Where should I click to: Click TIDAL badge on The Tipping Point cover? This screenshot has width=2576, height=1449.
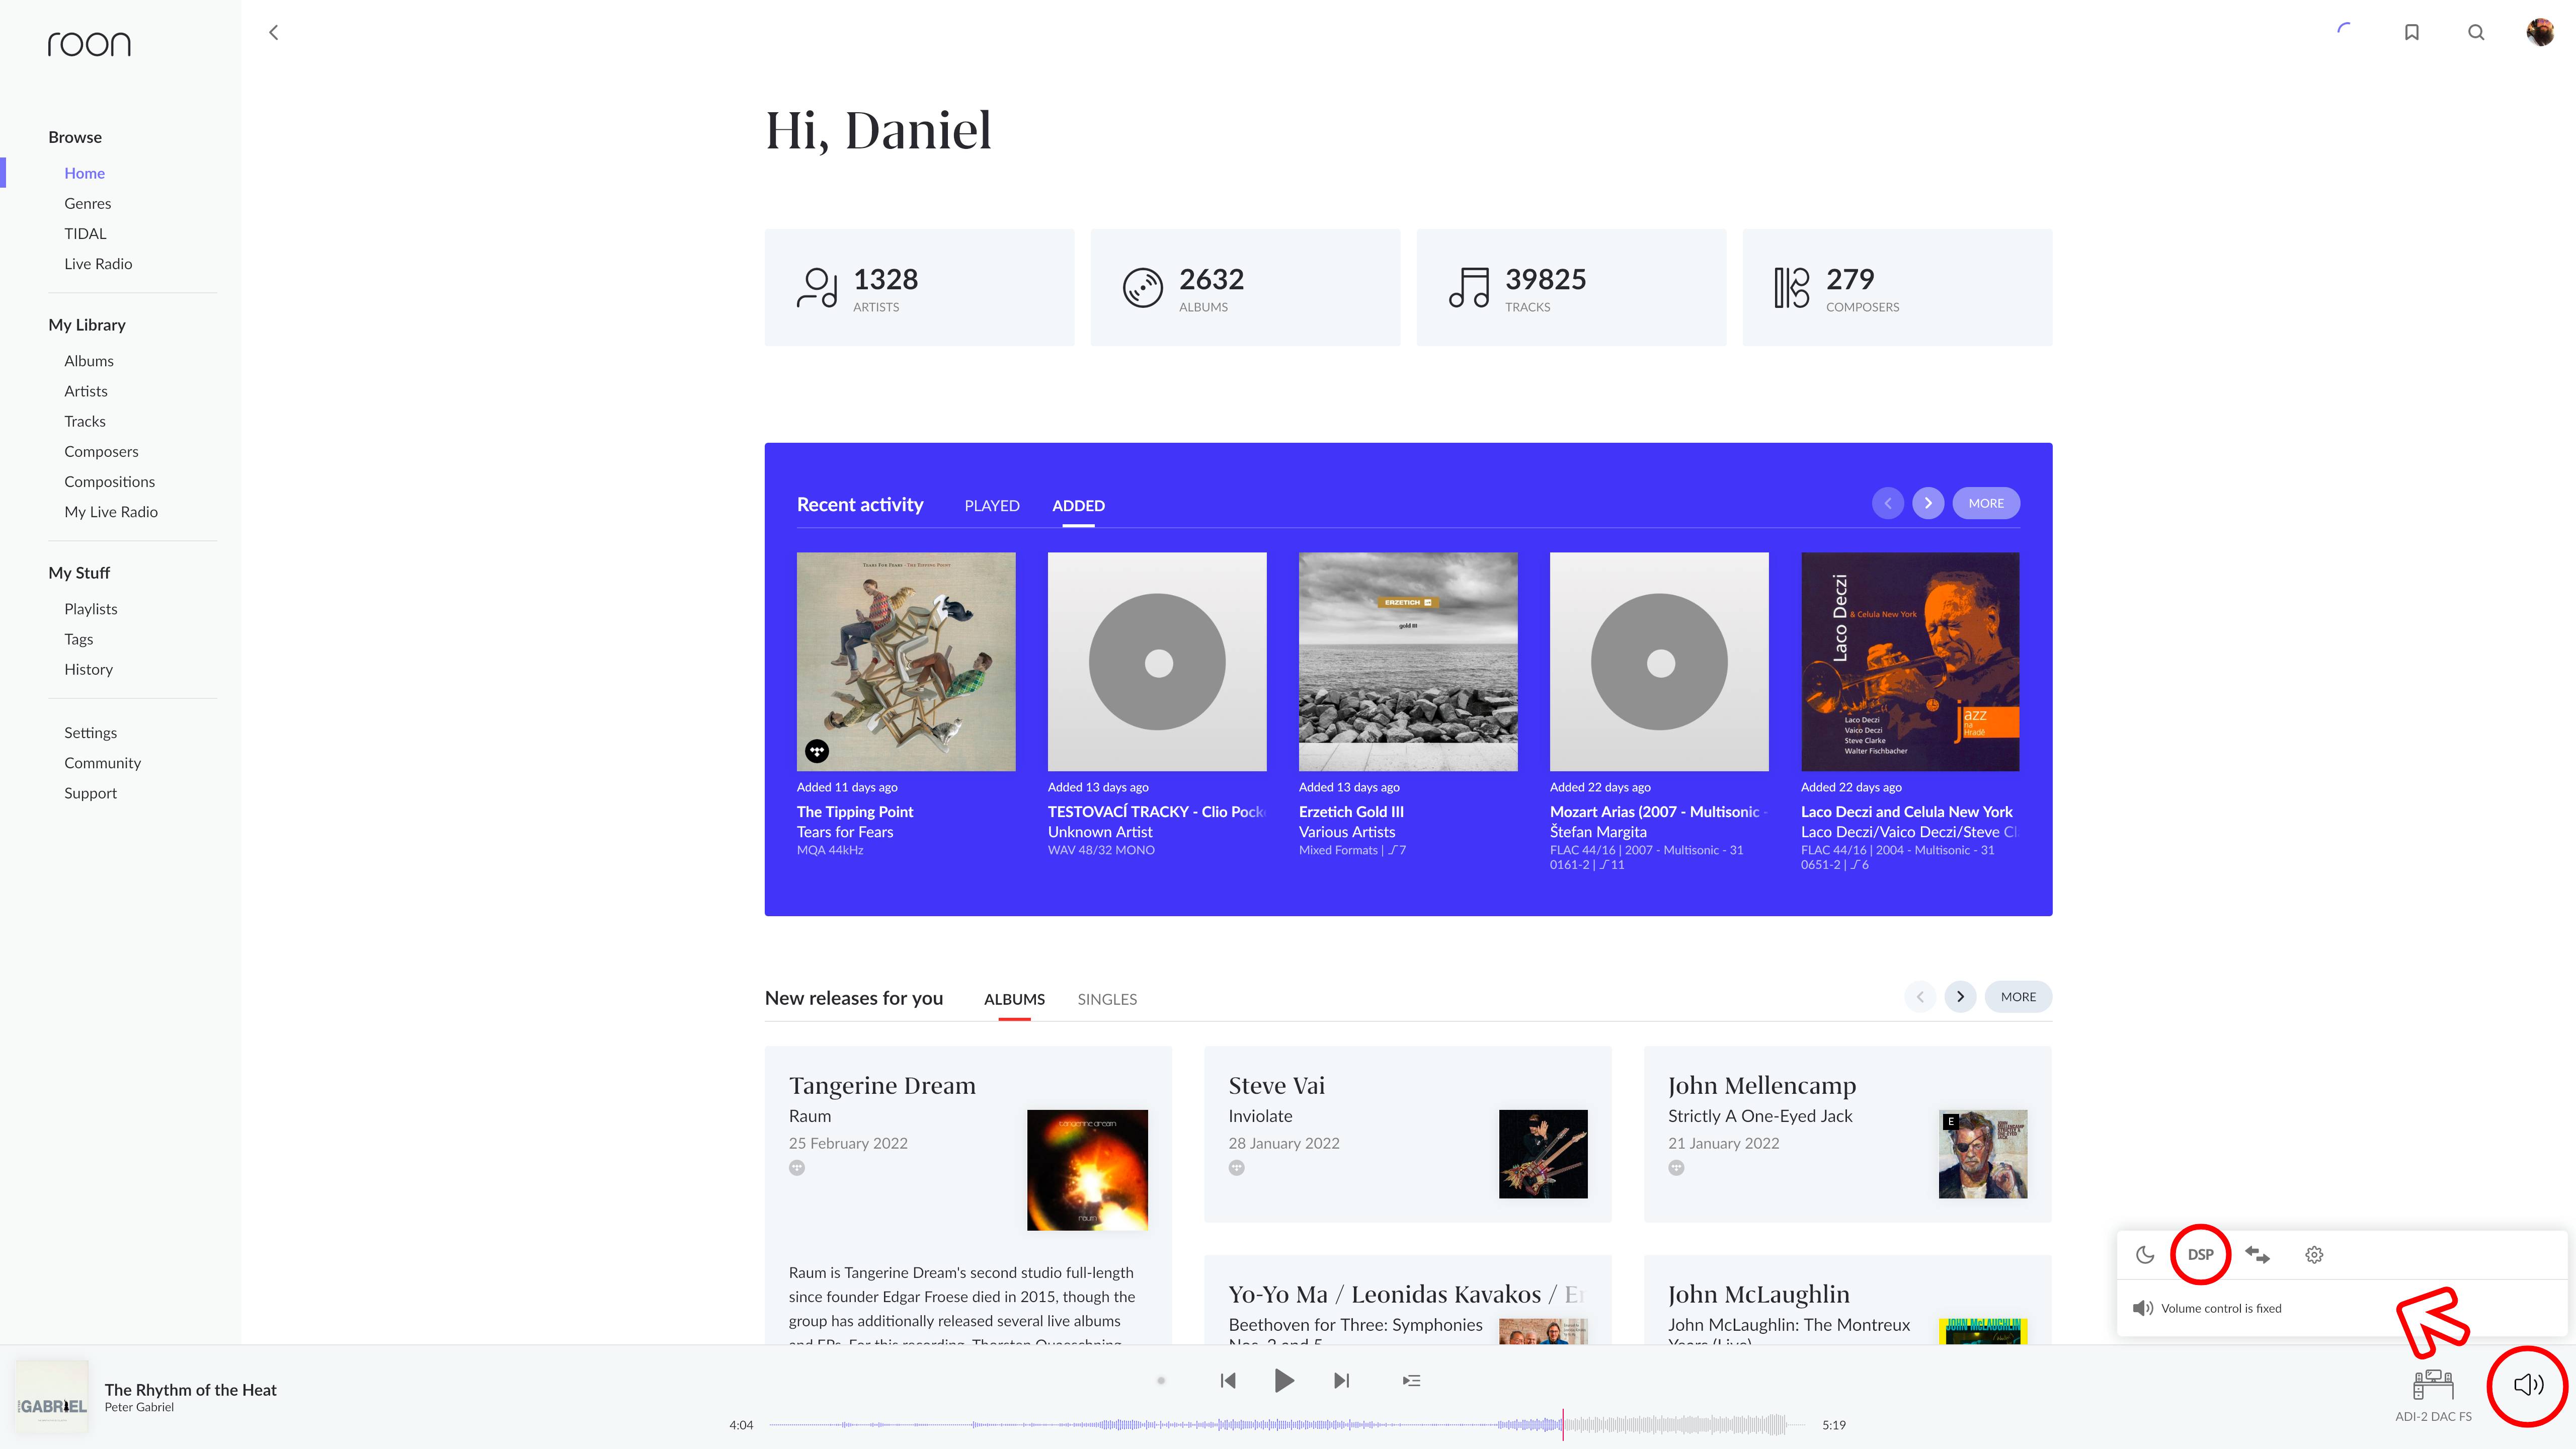(x=817, y=751)
